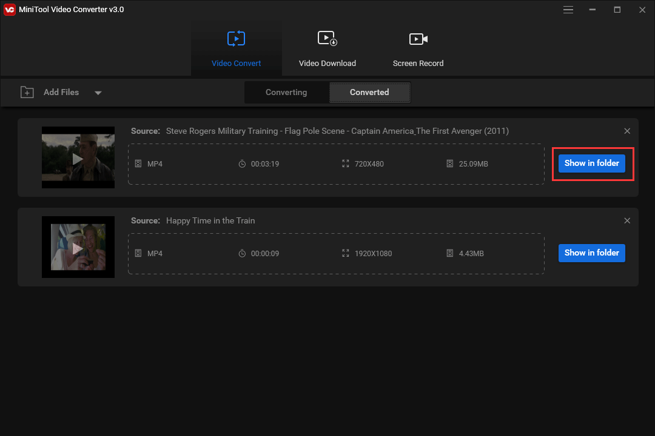This screenshot has width=655, height=436.
Task: Click the 1920X1080 resolution value
Action: click(x=373, y=254)
